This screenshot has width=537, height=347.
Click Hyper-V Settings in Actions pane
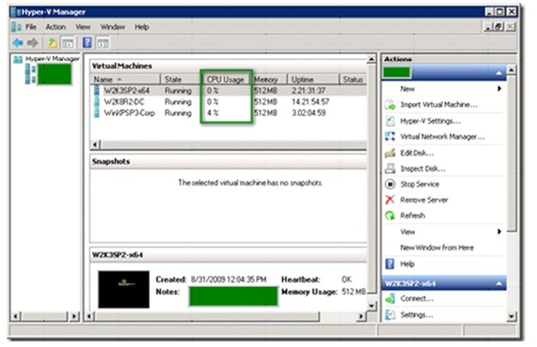click(x=428, y=121)
